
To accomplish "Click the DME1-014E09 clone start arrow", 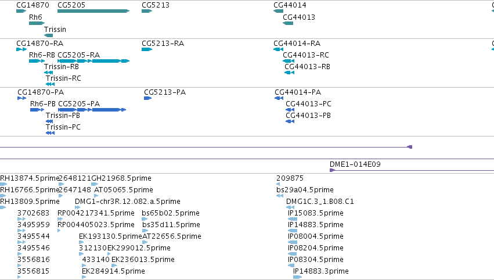I will point(332,170).
